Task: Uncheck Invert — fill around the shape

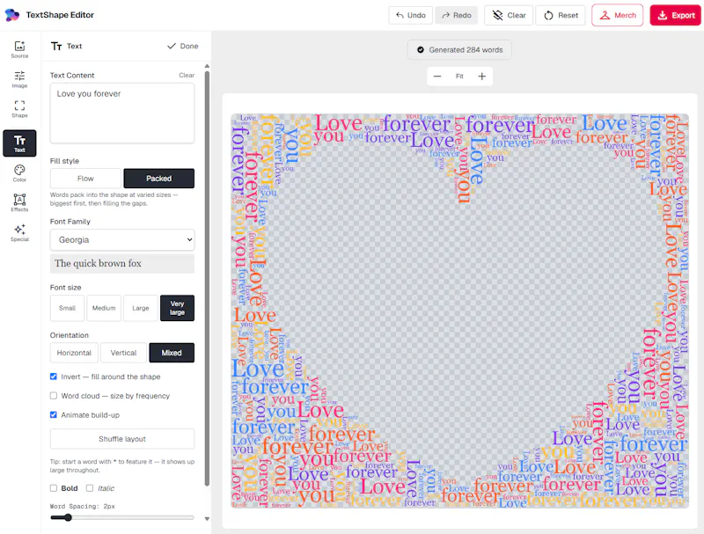Action: click(54, 377)
